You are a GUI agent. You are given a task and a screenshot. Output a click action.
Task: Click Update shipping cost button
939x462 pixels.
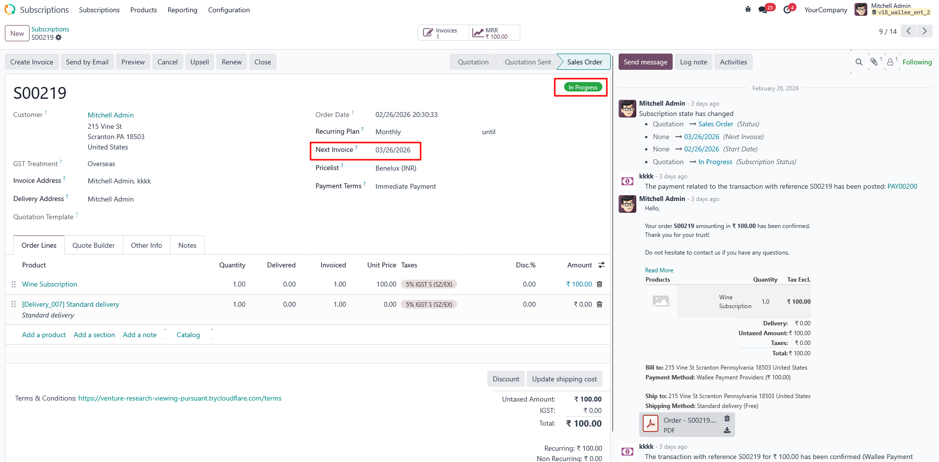click(x=564, y=379)
